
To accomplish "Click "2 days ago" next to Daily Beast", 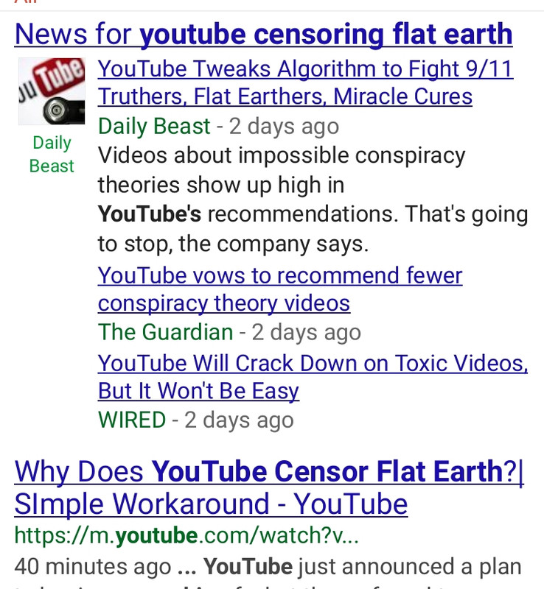I will (x=284, y=126).
